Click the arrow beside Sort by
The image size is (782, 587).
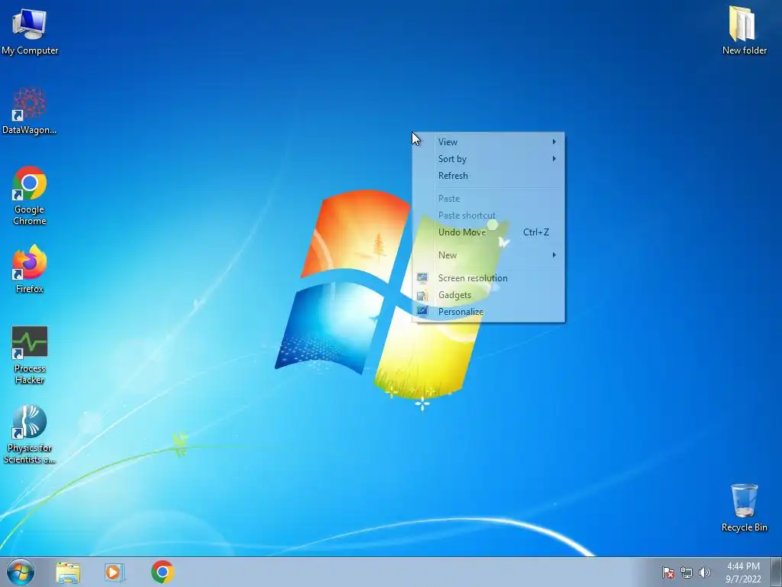(554, 159)
